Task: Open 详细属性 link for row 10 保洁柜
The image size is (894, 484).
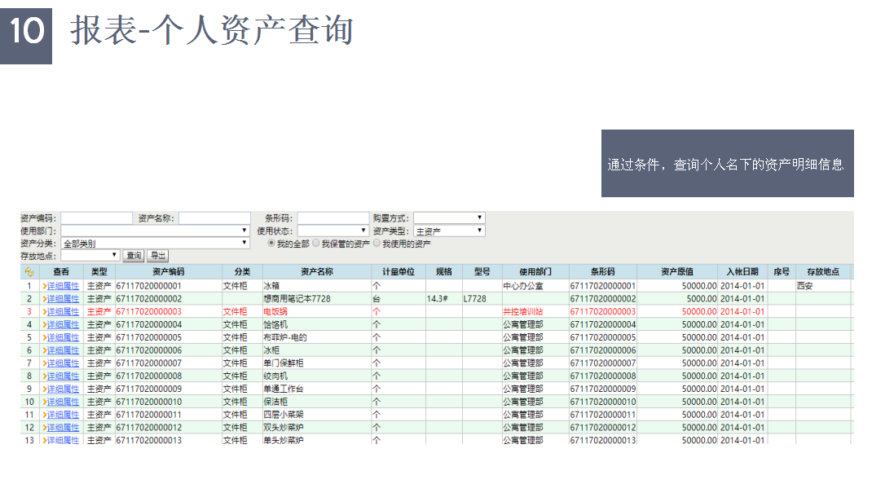Action: tap(62, 402)
